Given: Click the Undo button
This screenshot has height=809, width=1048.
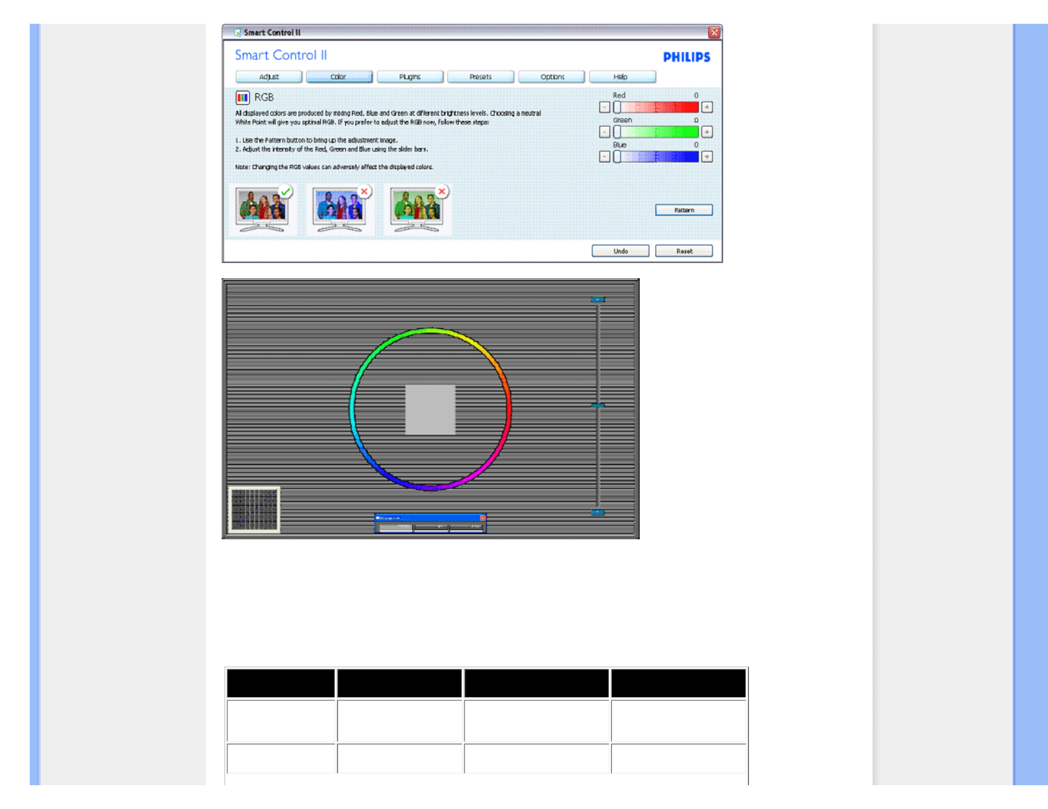Looking at the screenshot, I should (x=620, y=251).
